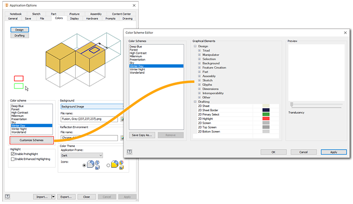The image size is (353, 204).
Task: Click the Design button
Action: coord(20,30)
